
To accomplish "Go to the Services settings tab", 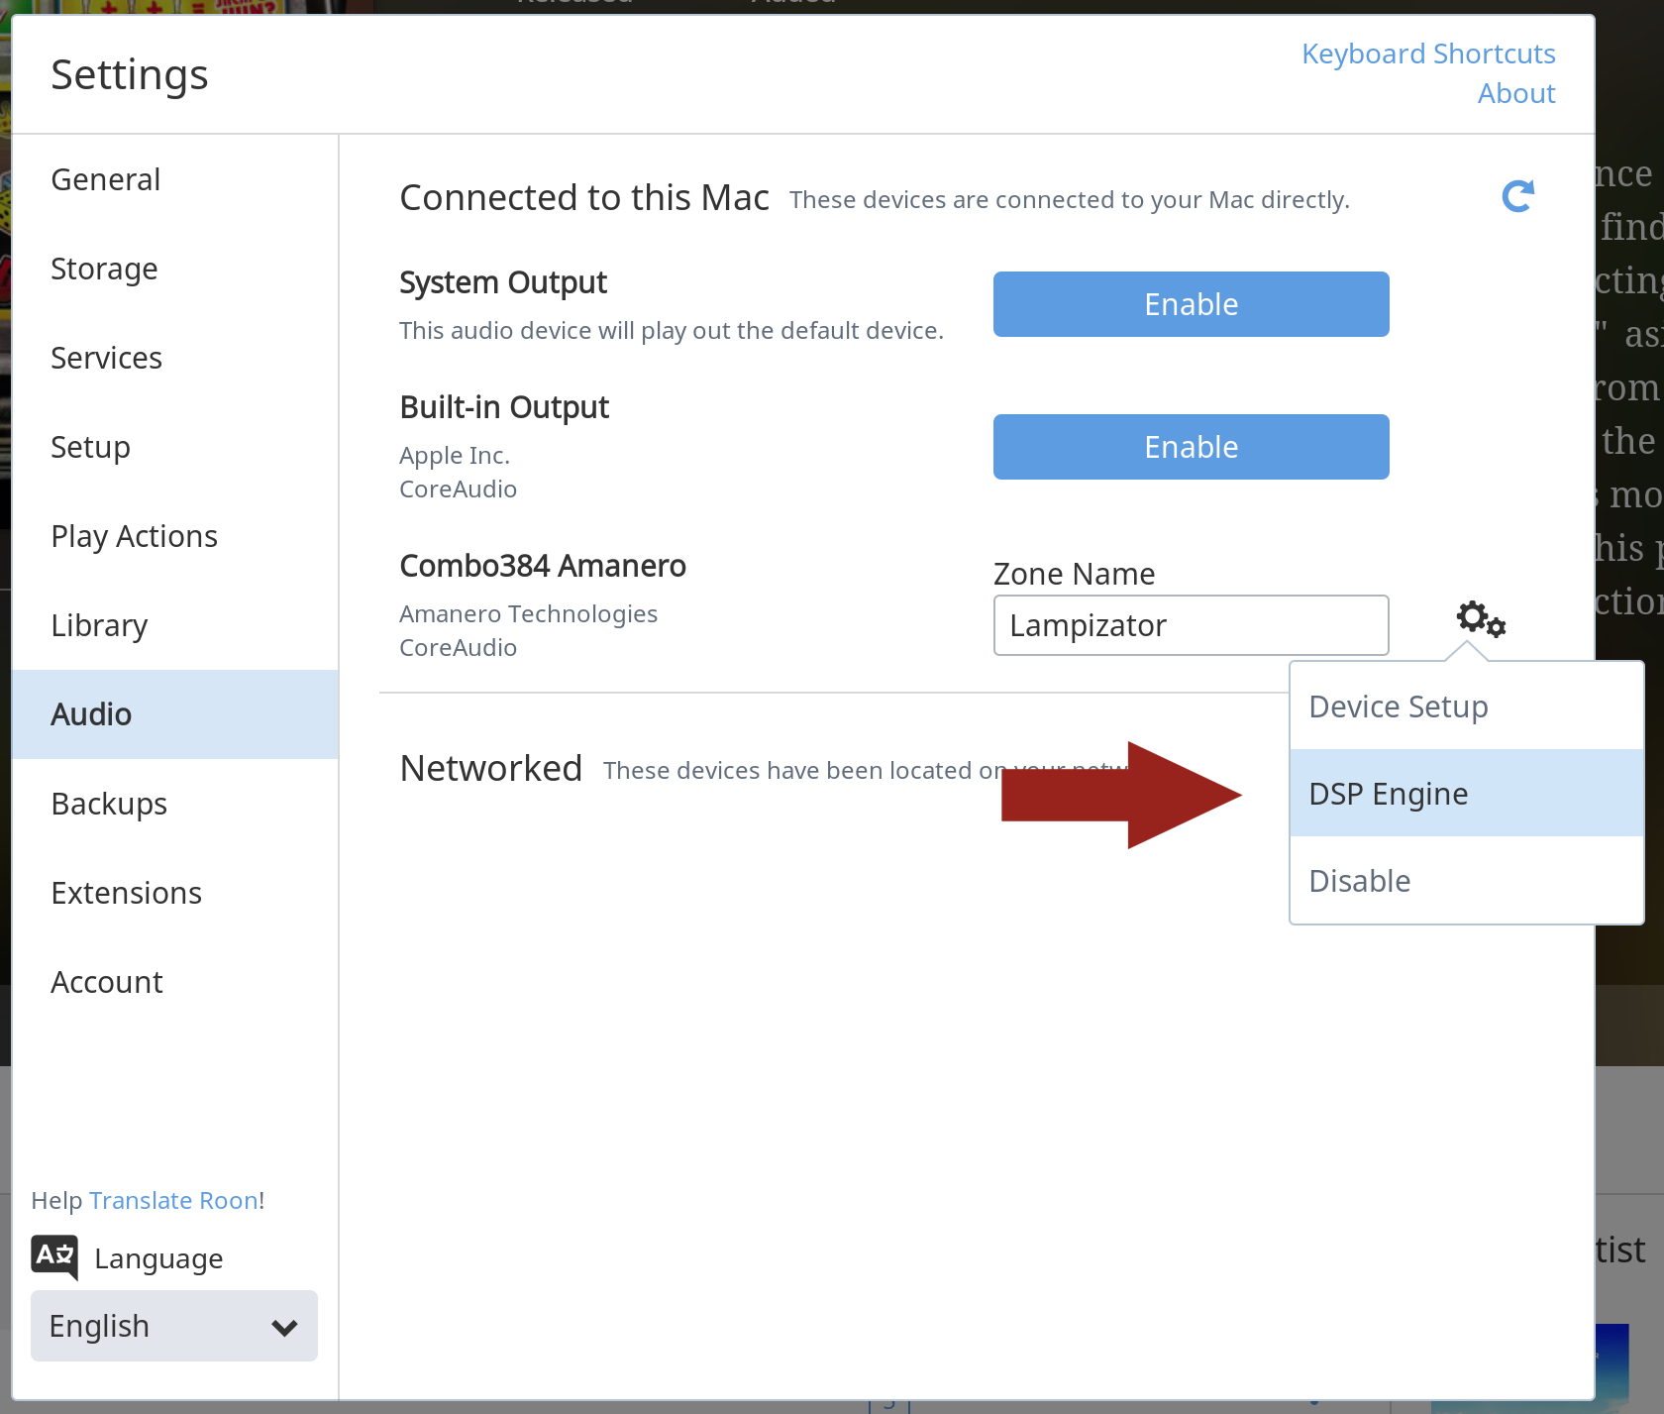I will coord(106,358).
